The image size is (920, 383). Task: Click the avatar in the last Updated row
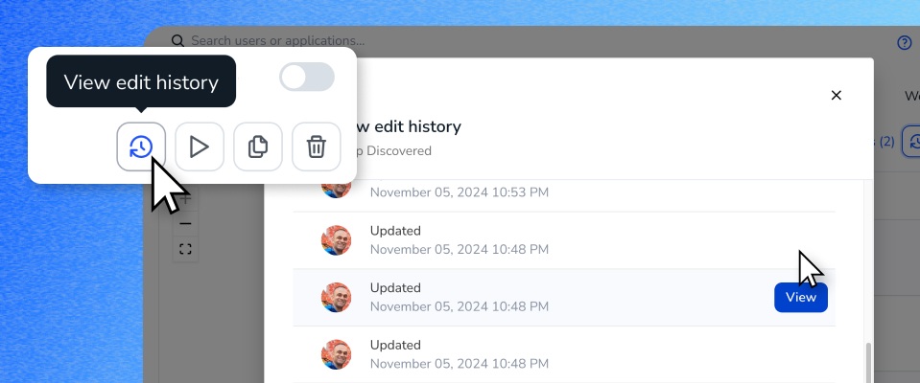pyautogui.click(x=336, y=354)
